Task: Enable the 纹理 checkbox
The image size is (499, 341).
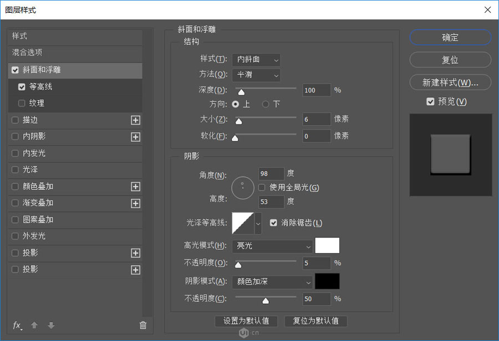Action: (x=22, y=103)
